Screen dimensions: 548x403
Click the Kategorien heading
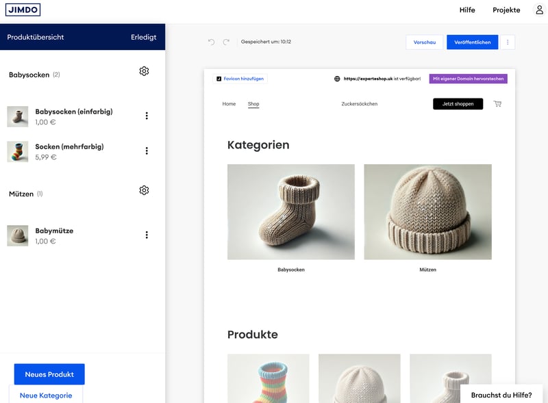click(x=258, y=145)
